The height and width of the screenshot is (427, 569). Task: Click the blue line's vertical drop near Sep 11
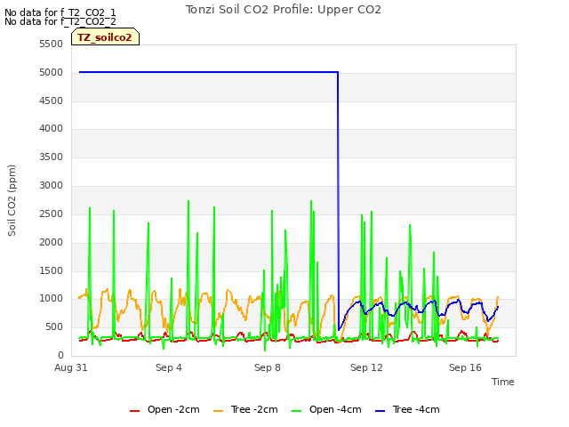[x=338, y=199]
